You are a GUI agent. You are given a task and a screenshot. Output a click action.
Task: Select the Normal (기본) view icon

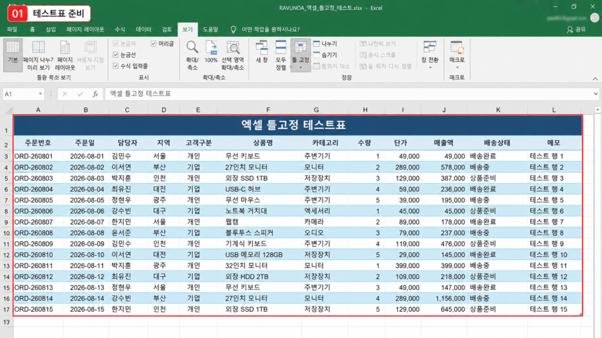(13, 55)
